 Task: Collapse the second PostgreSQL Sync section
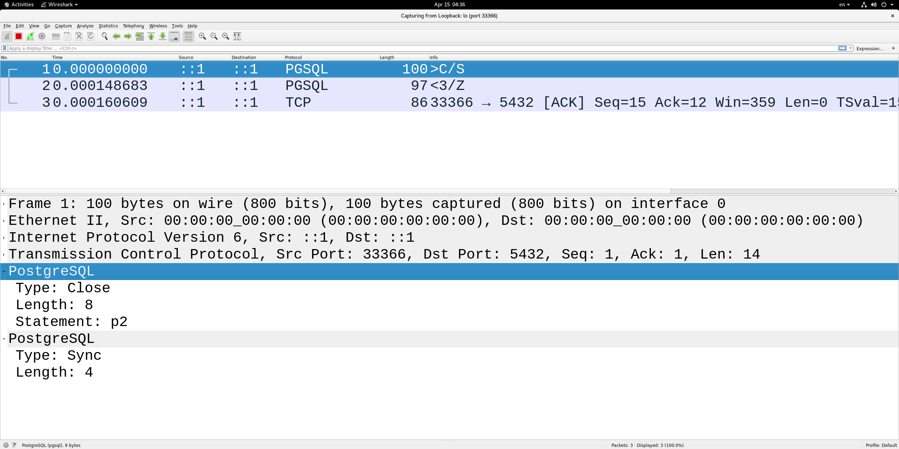tap(4, 339)
